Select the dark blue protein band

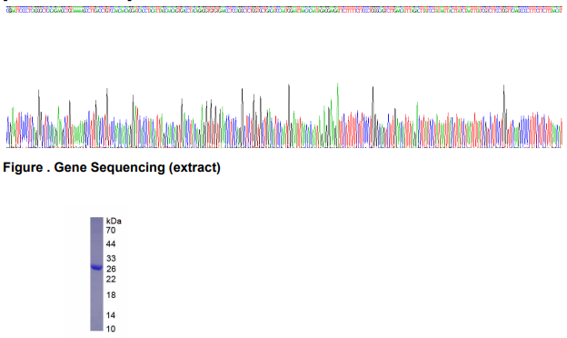pyautogui.click(x=96, y=267)
